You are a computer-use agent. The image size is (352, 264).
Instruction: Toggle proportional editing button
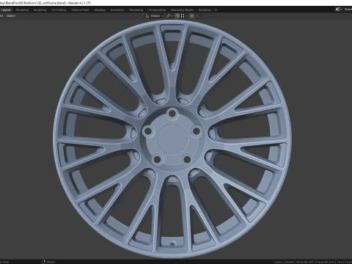(192, 16)
